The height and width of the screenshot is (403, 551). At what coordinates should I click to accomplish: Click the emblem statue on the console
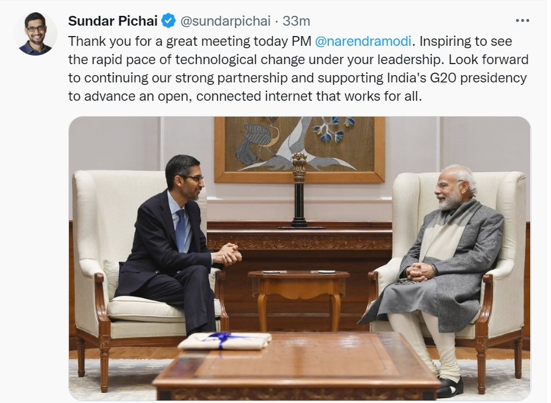(x=299, y=189)
